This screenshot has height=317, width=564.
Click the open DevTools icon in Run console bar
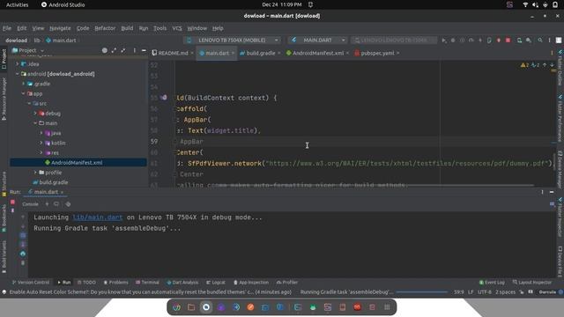68,204
